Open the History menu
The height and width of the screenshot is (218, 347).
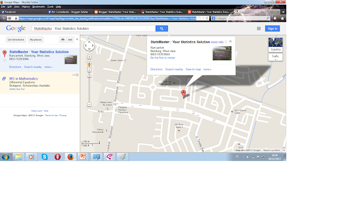tap(26, 7)
